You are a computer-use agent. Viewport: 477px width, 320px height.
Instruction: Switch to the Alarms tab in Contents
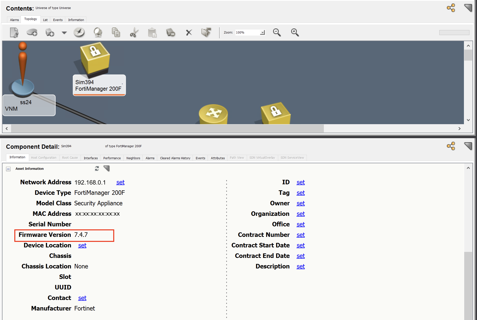[x=14, y=20]
